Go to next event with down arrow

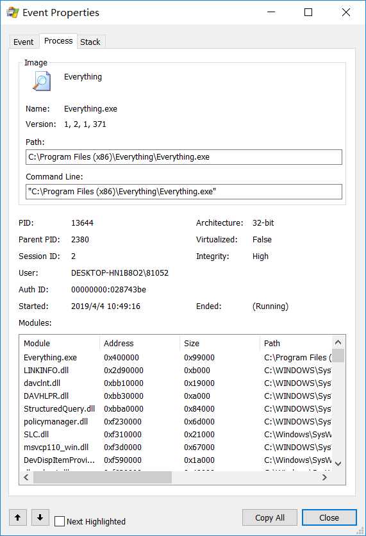click(40, 517)
